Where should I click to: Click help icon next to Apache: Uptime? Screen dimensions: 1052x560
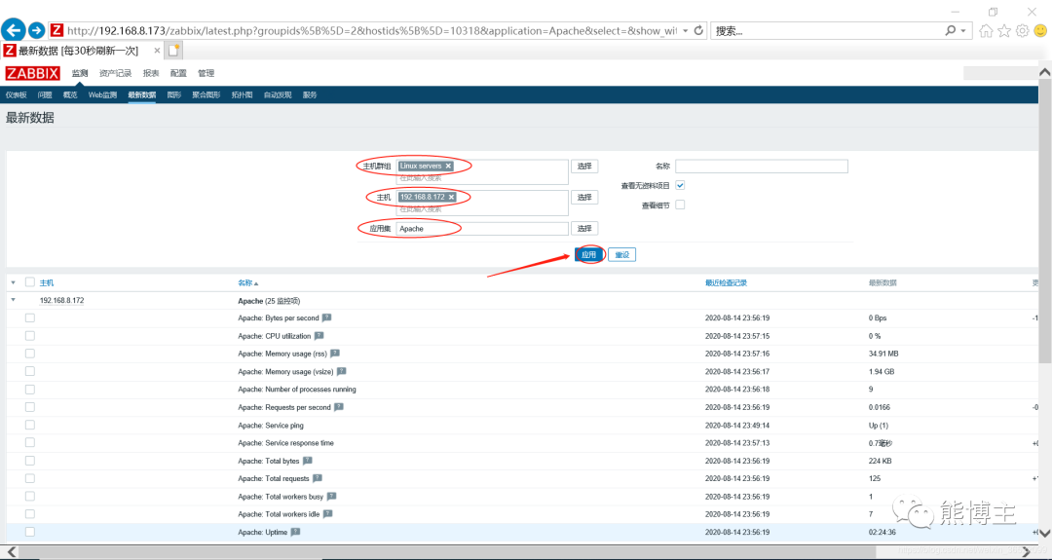[x=295, y=532]
